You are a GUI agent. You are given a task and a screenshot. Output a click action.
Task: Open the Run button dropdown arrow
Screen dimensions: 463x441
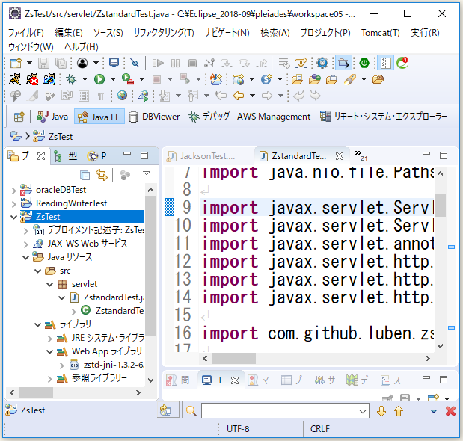click(113, 79)
